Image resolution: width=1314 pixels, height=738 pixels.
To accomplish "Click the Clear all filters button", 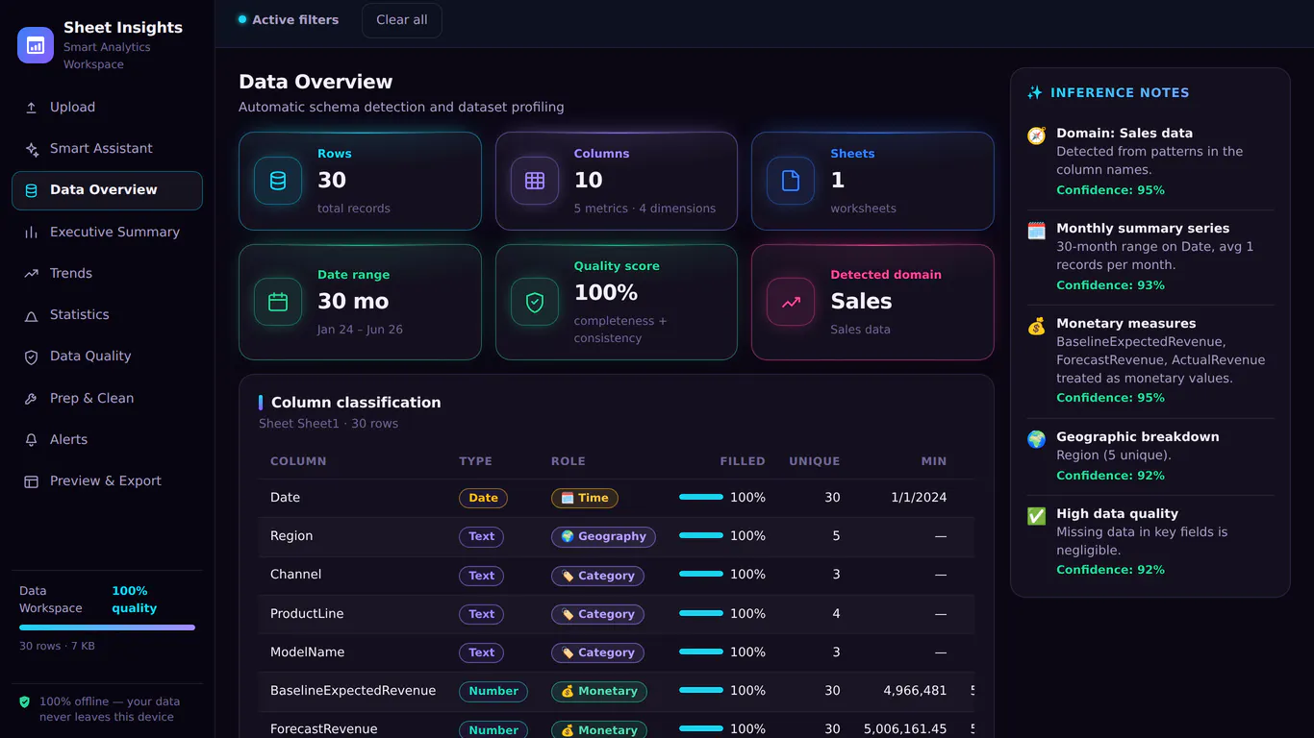I will (x=402, y=20).
